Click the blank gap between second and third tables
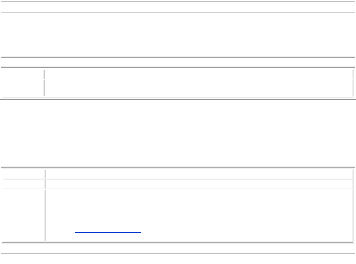356x264 pixels. coord(178,248)
